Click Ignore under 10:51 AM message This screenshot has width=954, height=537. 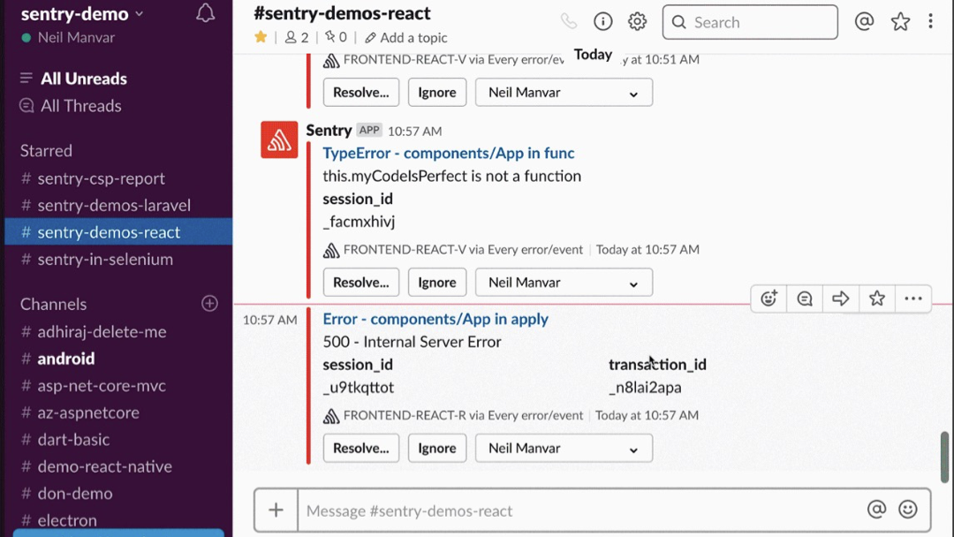click(437, 93)
